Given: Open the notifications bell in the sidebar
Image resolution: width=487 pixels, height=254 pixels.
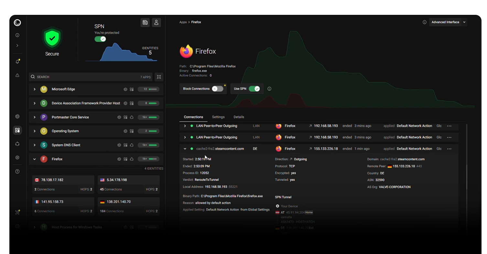Looking at the screenshot, I should pos(17,61).
